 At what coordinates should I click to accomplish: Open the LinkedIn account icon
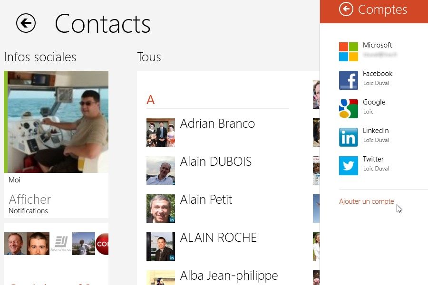tap(348, 137)
